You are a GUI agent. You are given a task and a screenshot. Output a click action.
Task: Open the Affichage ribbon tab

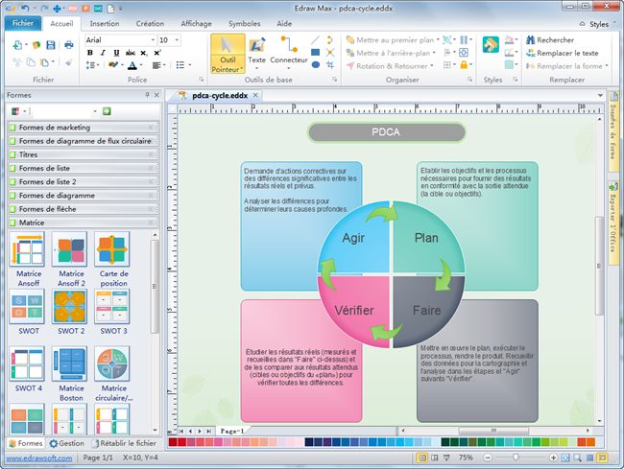coord(196,22)
